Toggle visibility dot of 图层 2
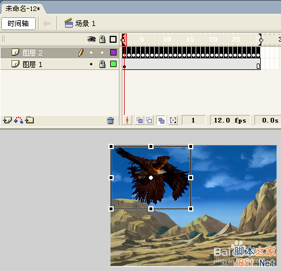The width and height of the screenshot is (281, 271). coord(91,53)
